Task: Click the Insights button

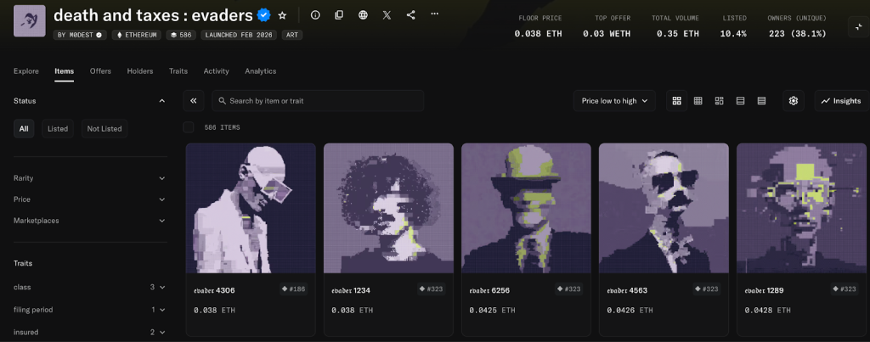Action: click(x=840, y=101)
